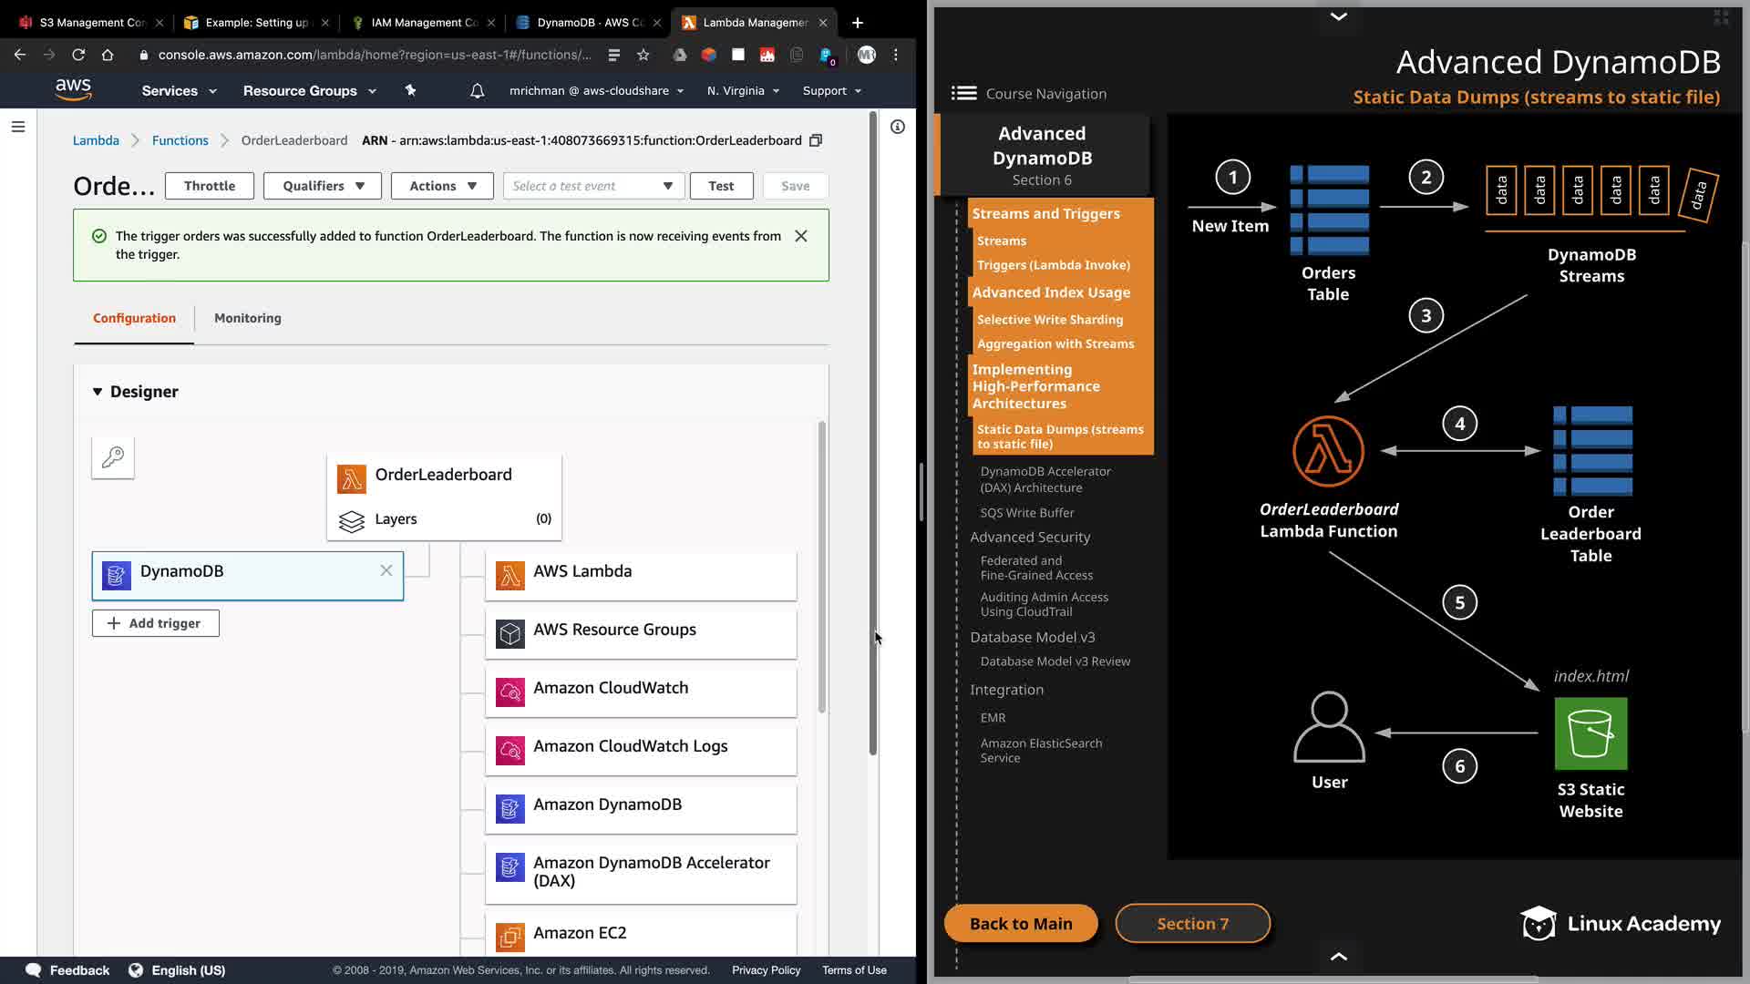
Task: Dismiss the trigger success banner
Action: pos(801,236)
